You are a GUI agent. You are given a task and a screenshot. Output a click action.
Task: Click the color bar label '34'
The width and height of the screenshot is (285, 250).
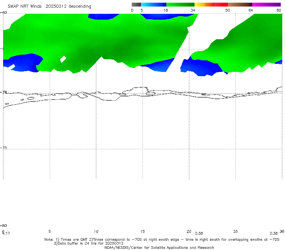[193, 10]
